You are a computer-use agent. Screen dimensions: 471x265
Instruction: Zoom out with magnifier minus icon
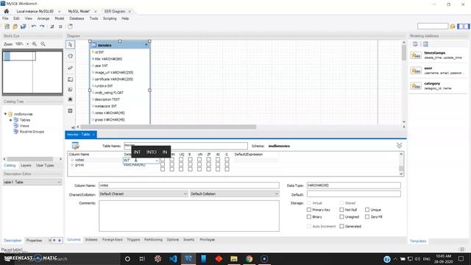(43, 44)
